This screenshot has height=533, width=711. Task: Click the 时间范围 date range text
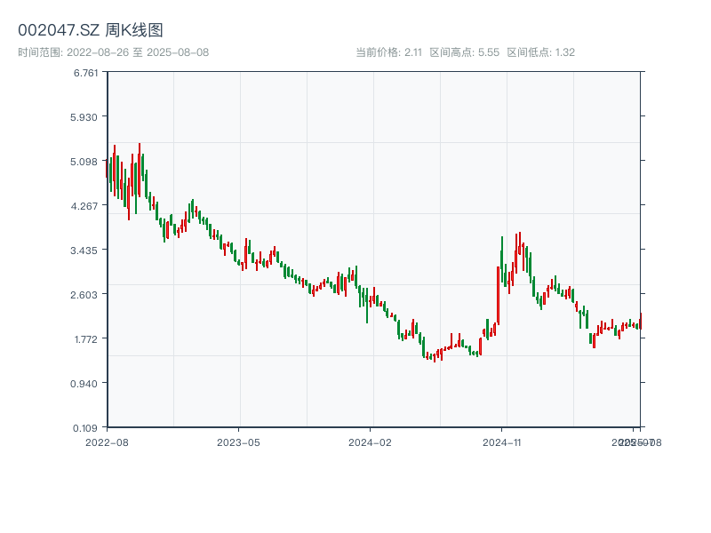click(x=114, y=52)
